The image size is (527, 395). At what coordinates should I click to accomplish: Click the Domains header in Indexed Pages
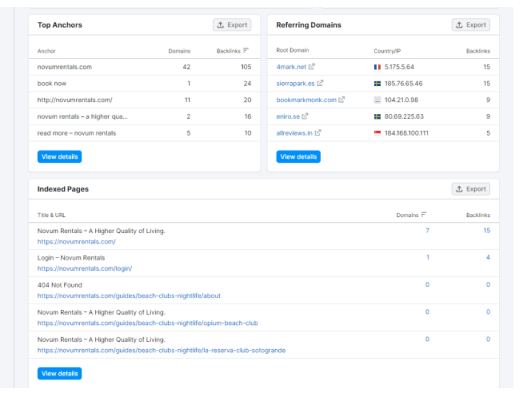click(x=407, y=215)
